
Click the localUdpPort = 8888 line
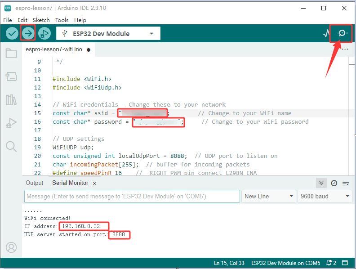pyautogui.click(x=120, y=156)
